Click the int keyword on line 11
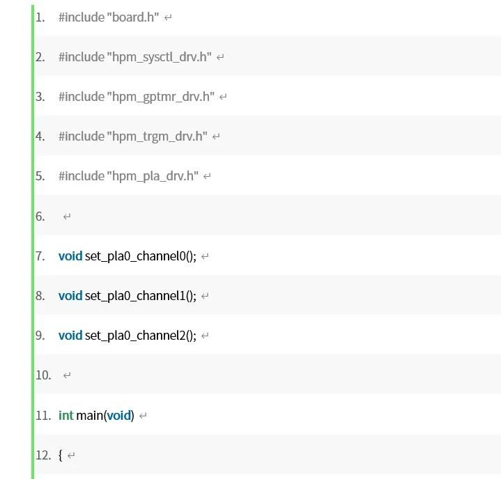 coord(65,416)
